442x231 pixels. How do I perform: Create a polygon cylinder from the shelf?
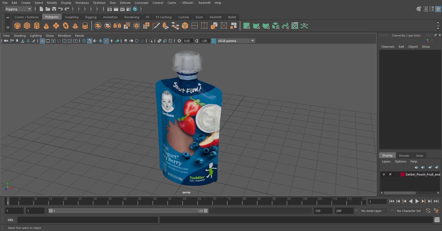(37, 26)
